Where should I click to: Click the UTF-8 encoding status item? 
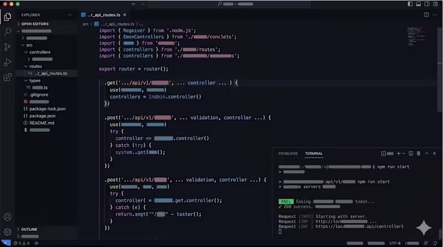tap(395, 243)
